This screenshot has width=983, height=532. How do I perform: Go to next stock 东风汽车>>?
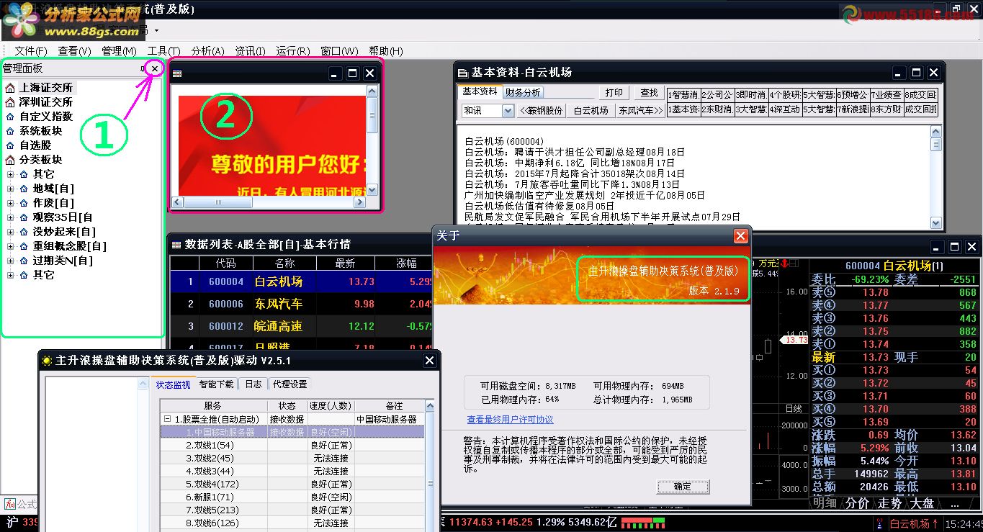640,111
